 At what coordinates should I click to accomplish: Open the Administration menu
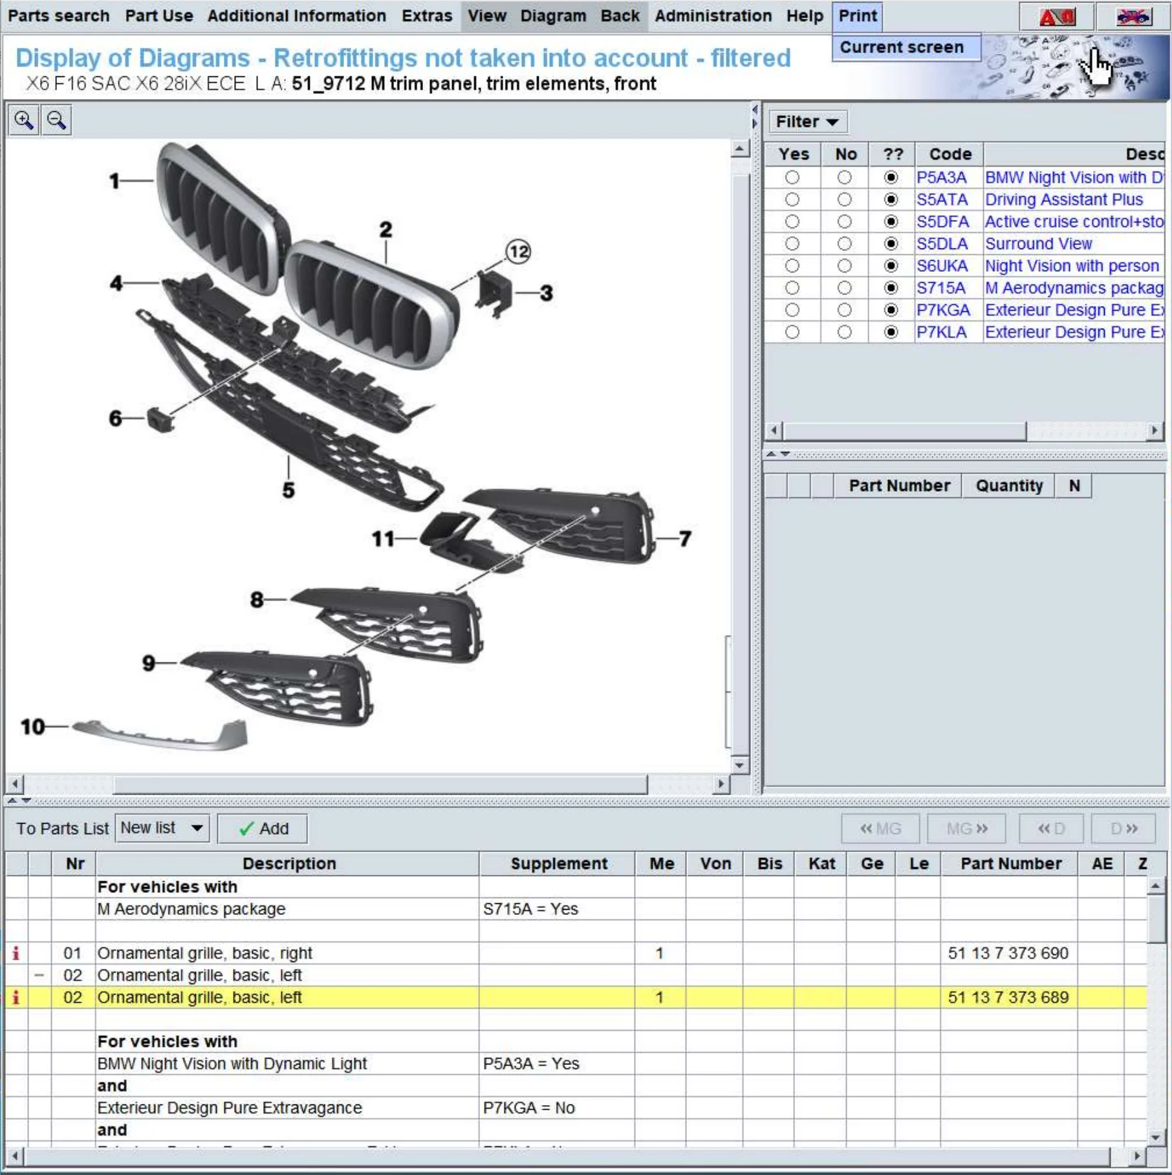point(713,16)
